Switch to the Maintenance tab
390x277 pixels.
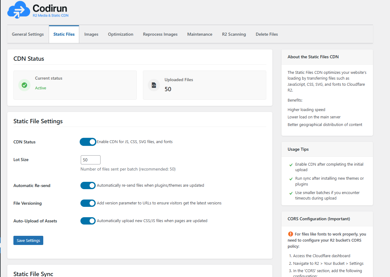click(x=200, y=34)
